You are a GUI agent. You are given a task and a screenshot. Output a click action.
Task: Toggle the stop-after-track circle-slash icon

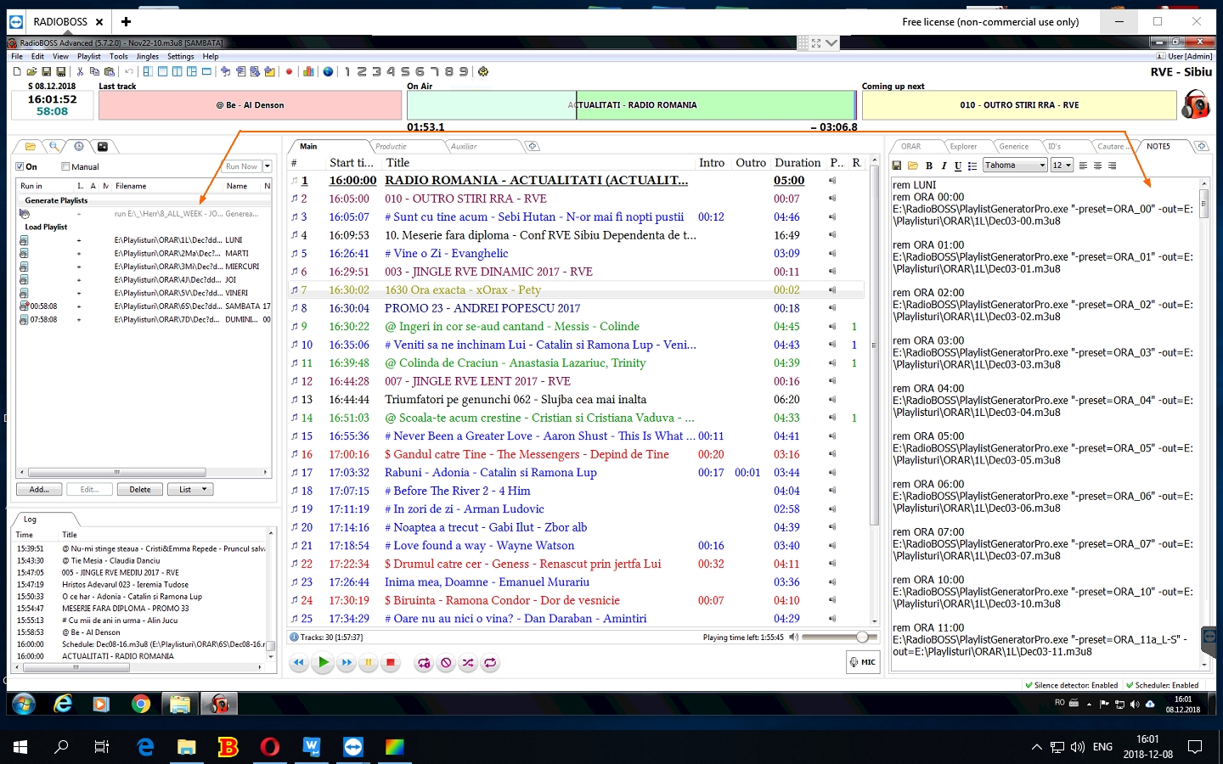pos(446,663)
